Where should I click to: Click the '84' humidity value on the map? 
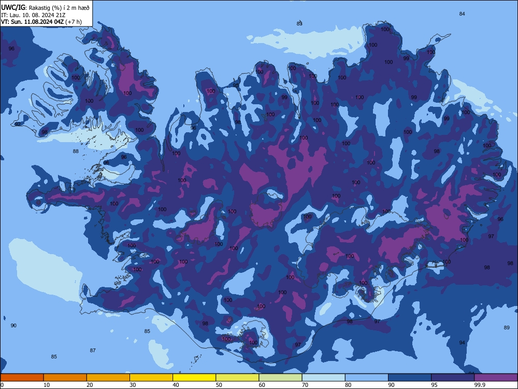(x=462, y=13)
